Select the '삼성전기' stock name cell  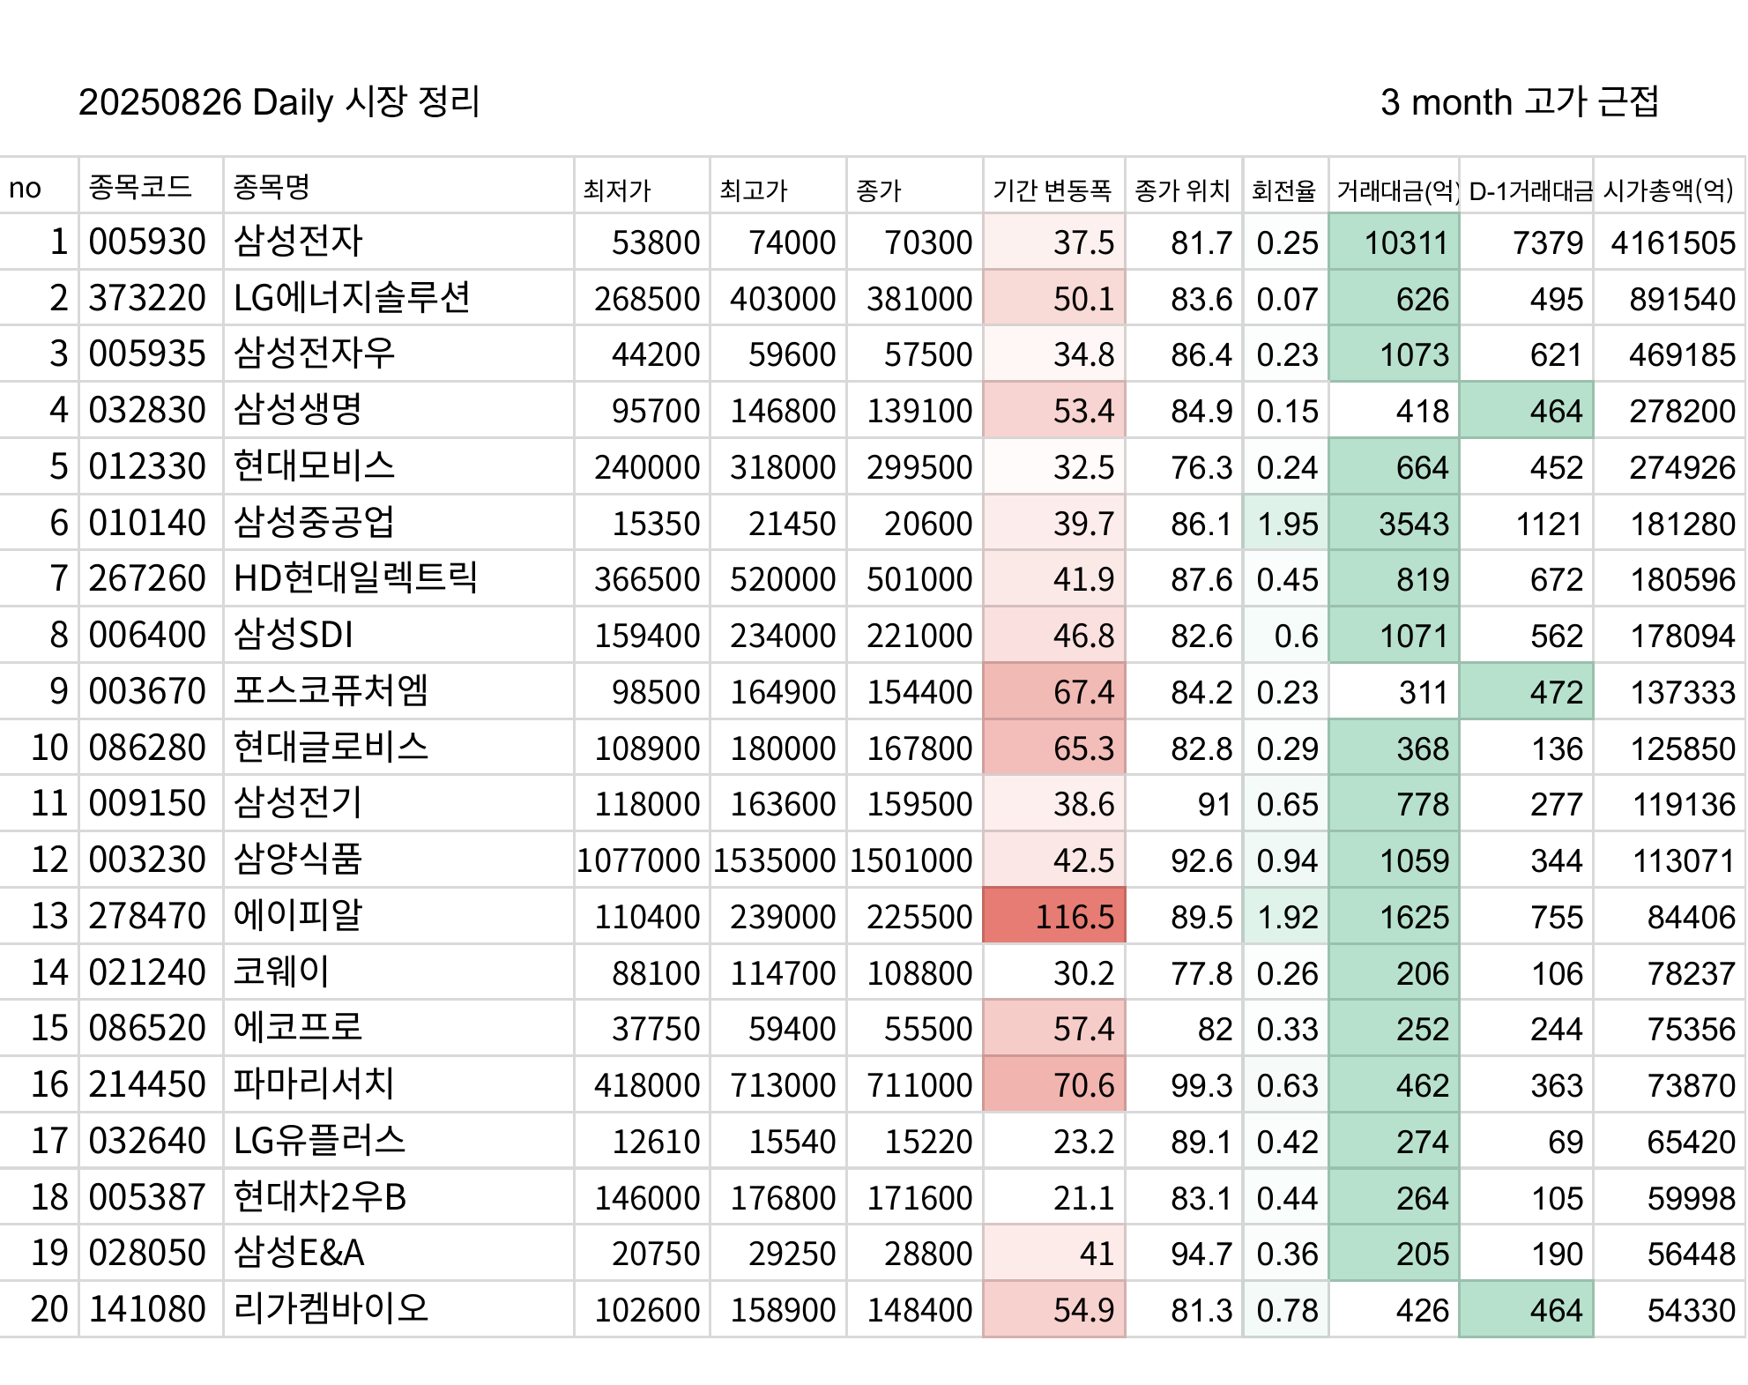(x=398, y=803)
